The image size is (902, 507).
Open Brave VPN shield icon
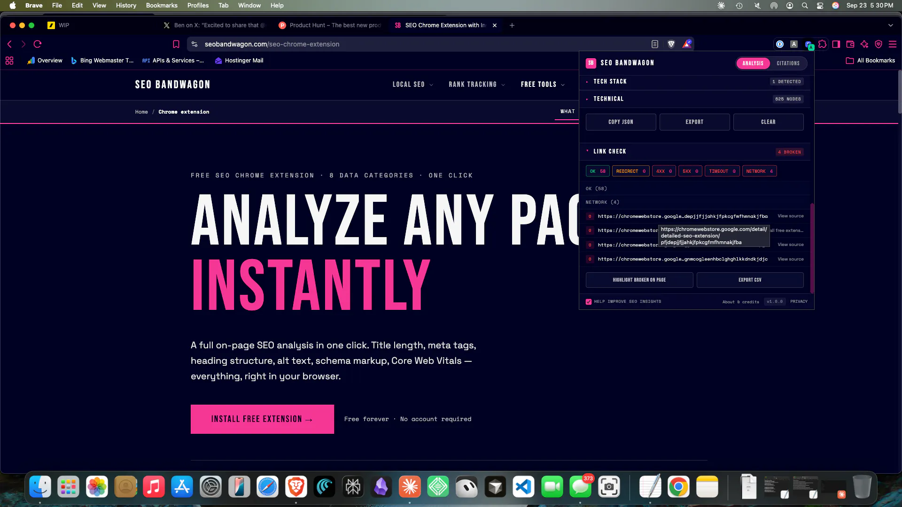click(x=879, y=44)
